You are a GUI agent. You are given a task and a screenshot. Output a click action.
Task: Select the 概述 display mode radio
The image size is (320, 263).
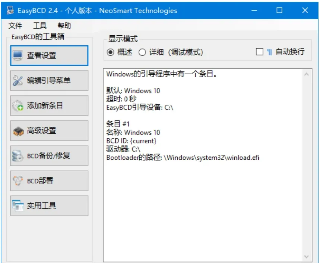tap(111, 52)
